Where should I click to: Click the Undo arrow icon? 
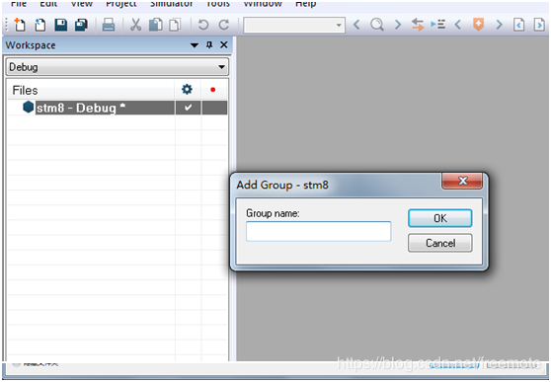click(x=203, y=25)
